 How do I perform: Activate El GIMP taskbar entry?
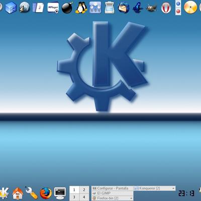coord(113,193)
